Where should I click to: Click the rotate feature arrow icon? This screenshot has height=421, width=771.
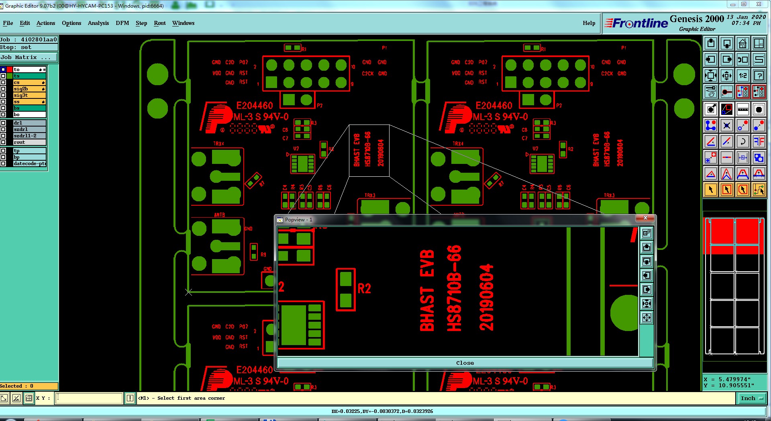point(743,141)
